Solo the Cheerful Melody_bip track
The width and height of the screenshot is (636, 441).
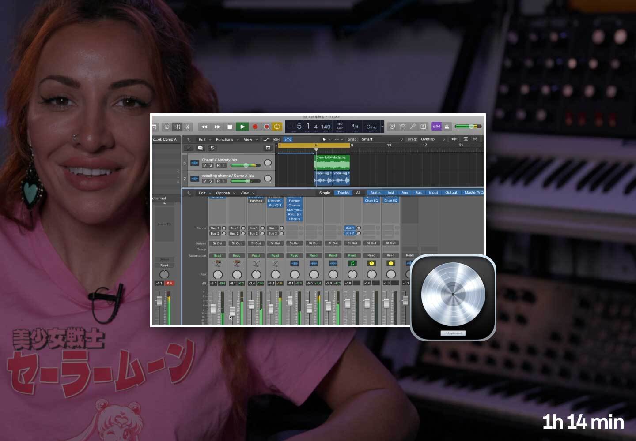211,165
